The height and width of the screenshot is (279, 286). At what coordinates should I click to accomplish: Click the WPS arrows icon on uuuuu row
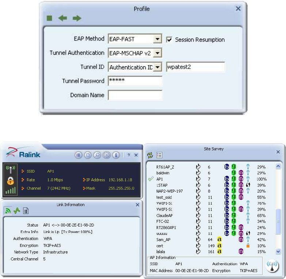248,233
